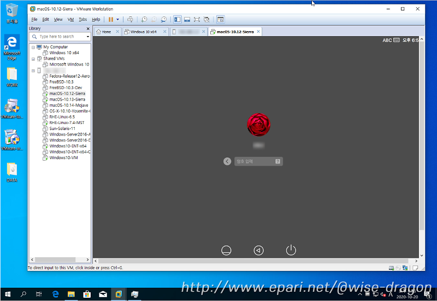Close the Home tab

117,32
